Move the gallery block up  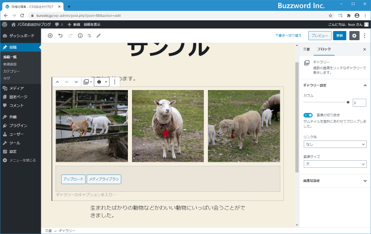(57, 82)
